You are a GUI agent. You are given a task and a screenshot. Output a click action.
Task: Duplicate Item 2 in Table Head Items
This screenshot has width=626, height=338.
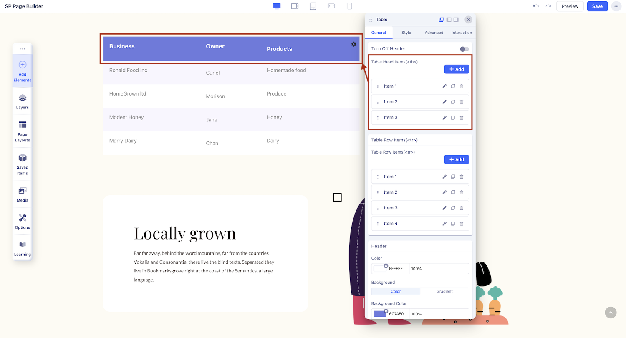(453, 102)
